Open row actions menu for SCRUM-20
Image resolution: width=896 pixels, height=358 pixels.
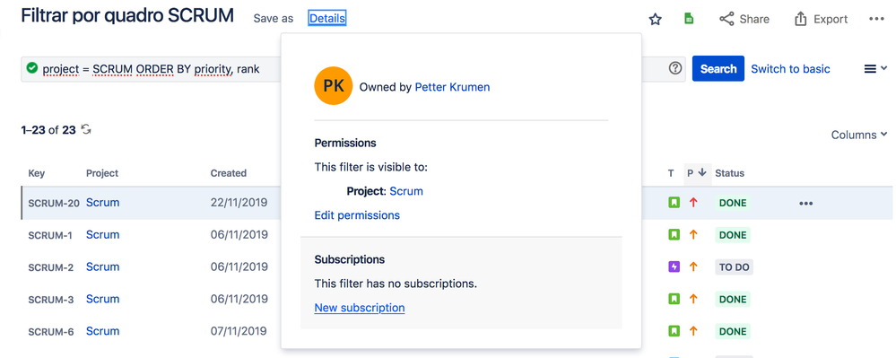805,203
